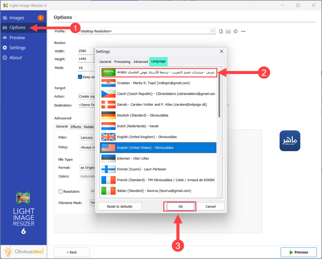Open the About page
The height and width of the screenshot is (259, 322).
coord(16,58)
